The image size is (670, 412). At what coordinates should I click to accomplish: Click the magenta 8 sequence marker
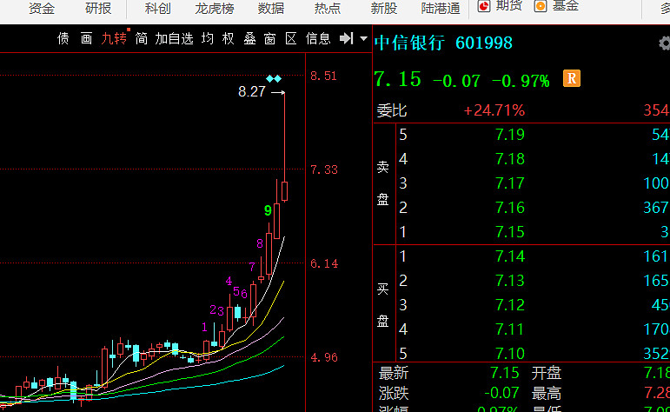click(260, 244)
